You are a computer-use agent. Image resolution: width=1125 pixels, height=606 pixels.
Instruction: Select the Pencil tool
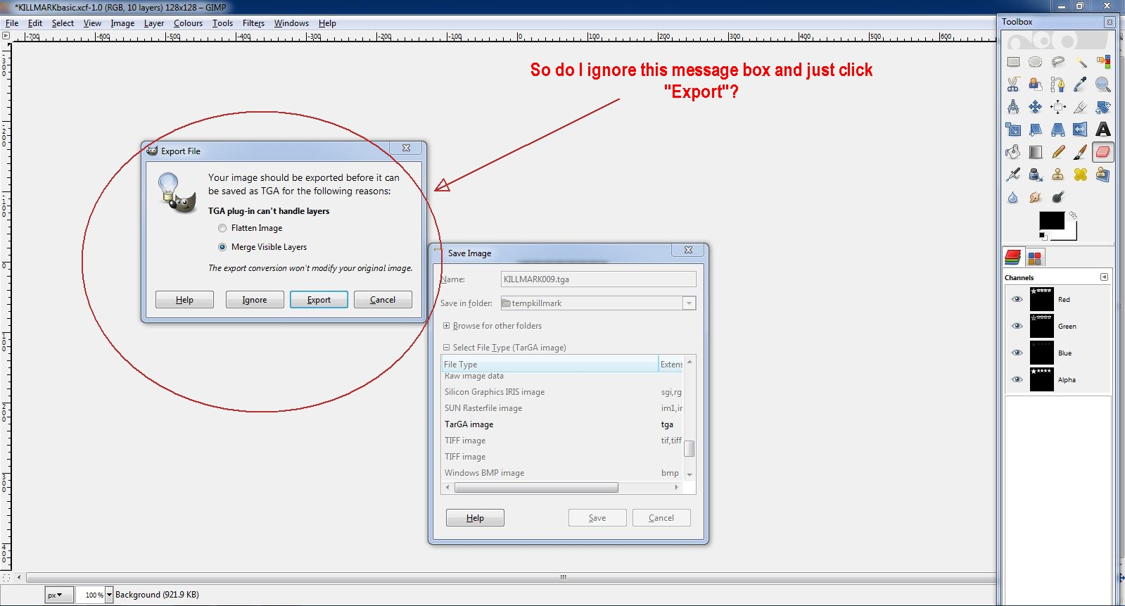1058,152
